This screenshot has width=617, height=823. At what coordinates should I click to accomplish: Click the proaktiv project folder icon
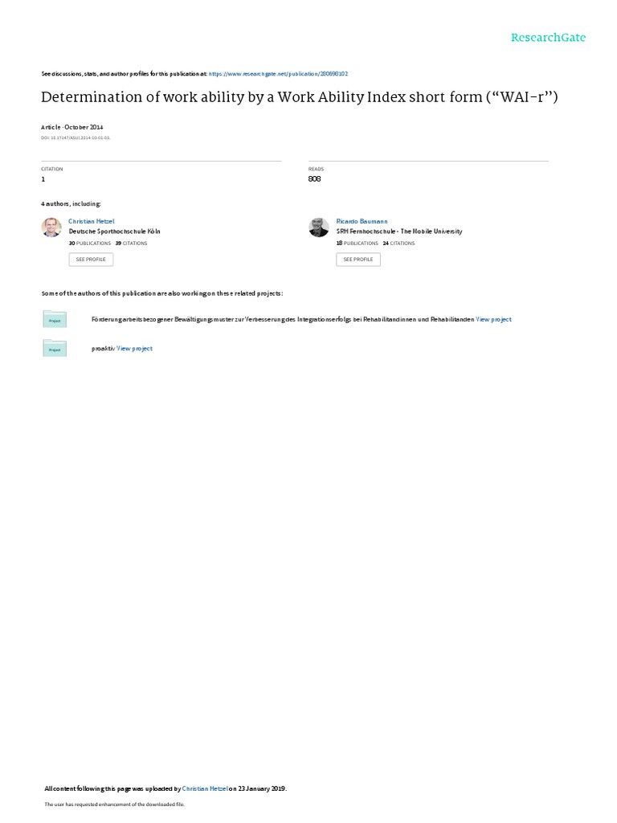point(55,348)
